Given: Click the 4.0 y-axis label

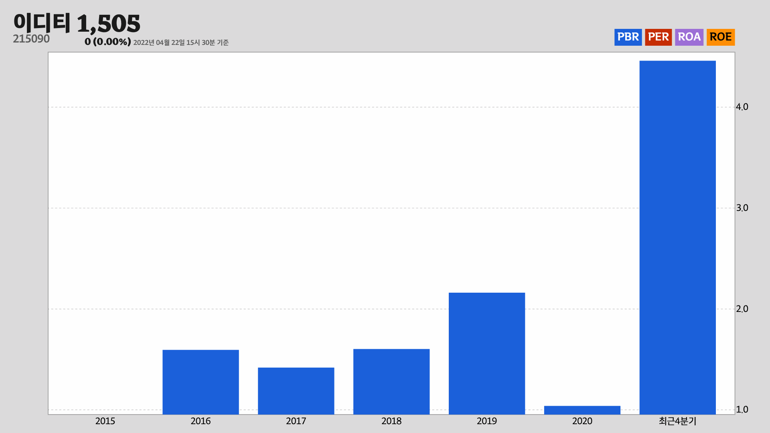Looking at the screenshot, I should point(742,107).
